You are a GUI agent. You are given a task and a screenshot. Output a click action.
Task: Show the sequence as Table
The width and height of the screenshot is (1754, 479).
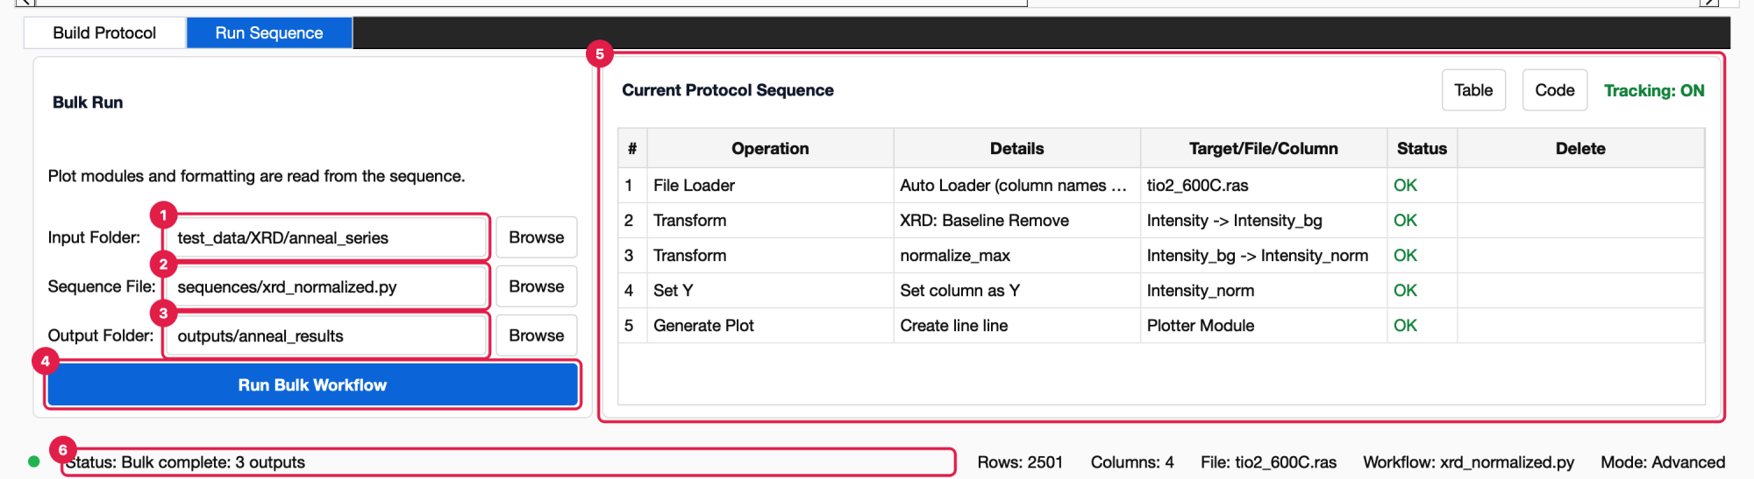click(x=1473, y=90)
